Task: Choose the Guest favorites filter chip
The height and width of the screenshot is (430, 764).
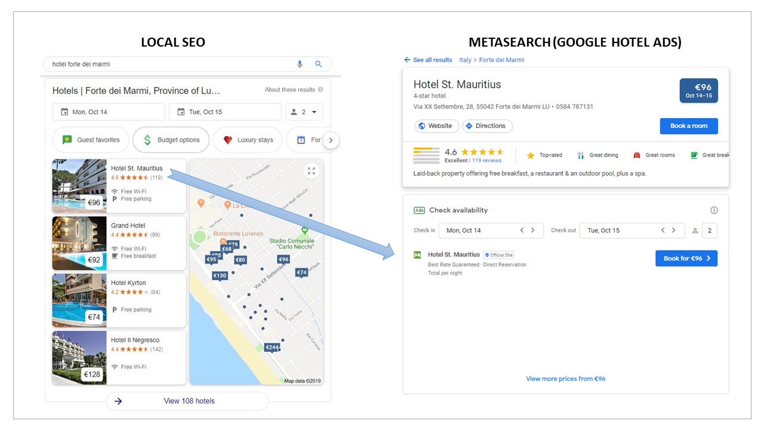Action: tap(91, 140)
